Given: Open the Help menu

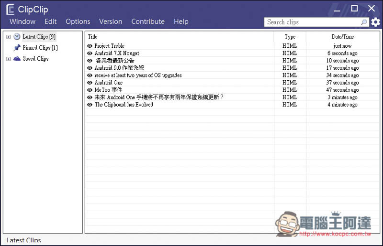Looking at the screenshot, I should point(181,21).
